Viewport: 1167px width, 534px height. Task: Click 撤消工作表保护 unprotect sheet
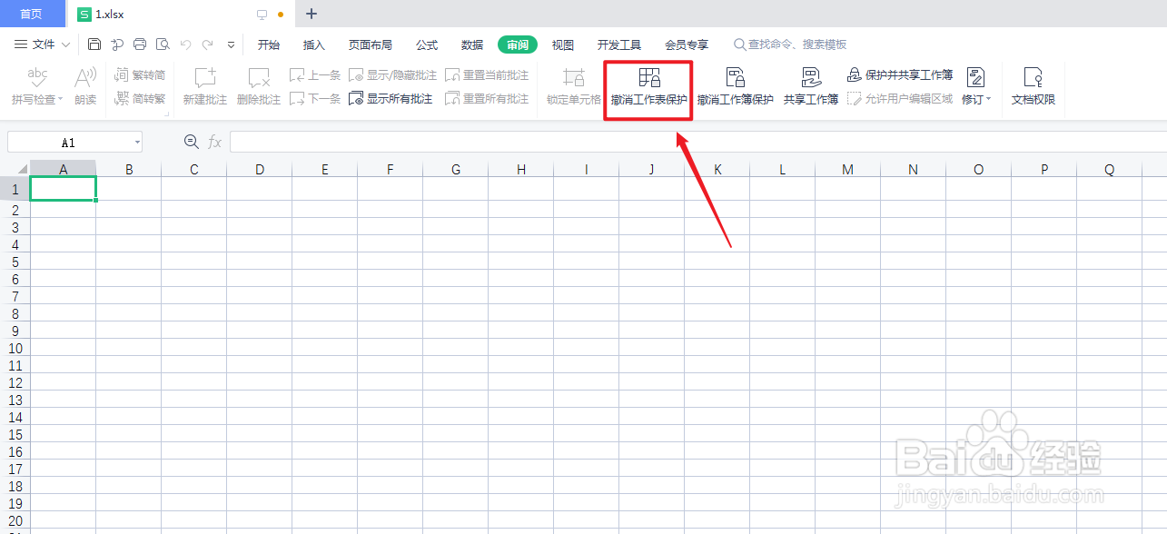649,88
